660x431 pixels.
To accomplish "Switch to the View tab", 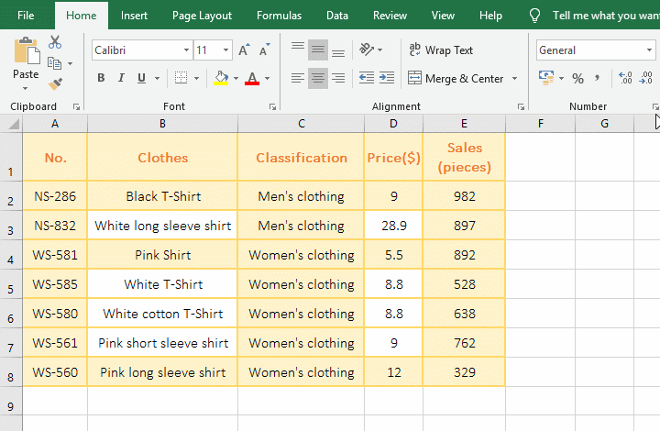I will coord(443,16).
